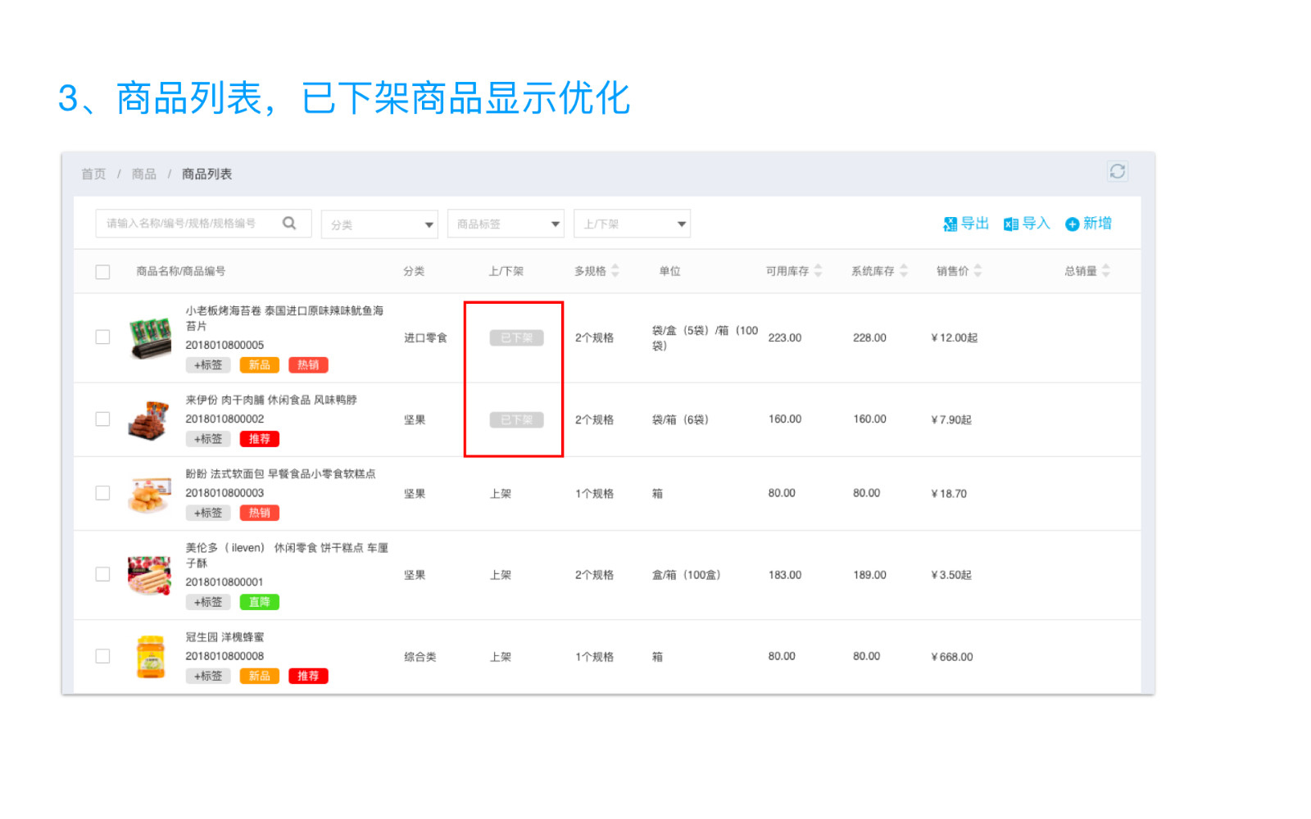The height and width of the screenshot is (819, 1311).
Task: Sort by 可用库存 column arrows
Action: tap(818, 271)
